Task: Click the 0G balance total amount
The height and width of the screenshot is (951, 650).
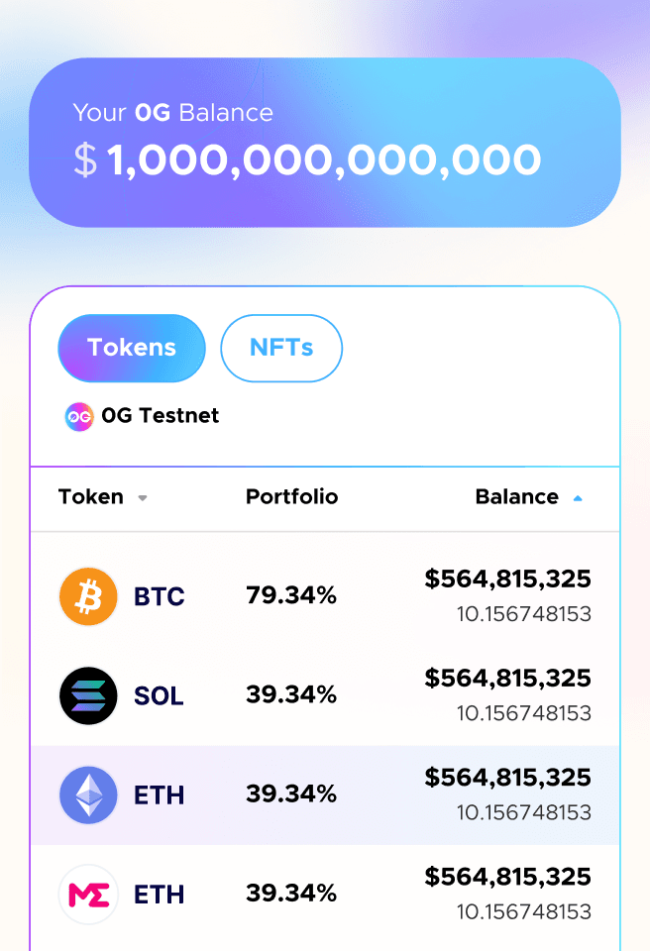Action: point(323,160)
